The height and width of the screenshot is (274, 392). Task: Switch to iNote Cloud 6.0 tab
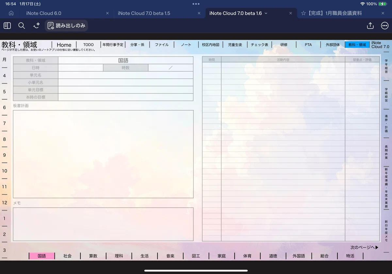44,13
